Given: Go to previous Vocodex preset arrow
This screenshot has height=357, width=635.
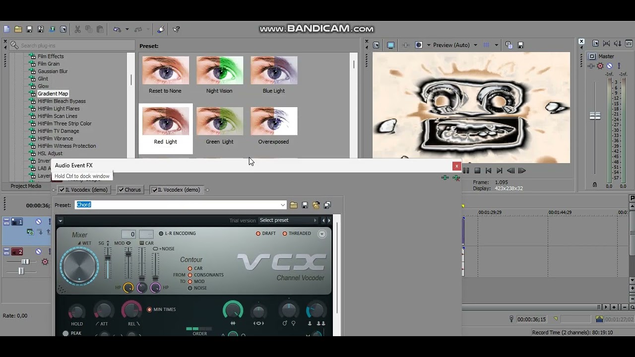Looking at the screenshot, I should point(323,220).
